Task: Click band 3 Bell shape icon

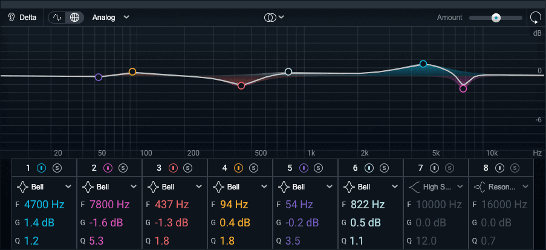Action: [x=153, y=187]
